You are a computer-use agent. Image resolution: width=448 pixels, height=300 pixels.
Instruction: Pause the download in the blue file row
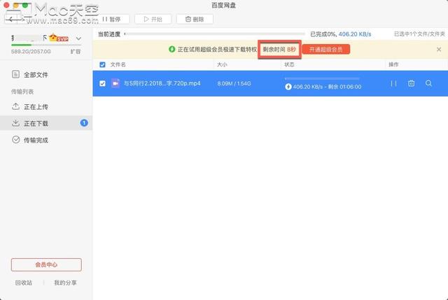pos(393,83)
